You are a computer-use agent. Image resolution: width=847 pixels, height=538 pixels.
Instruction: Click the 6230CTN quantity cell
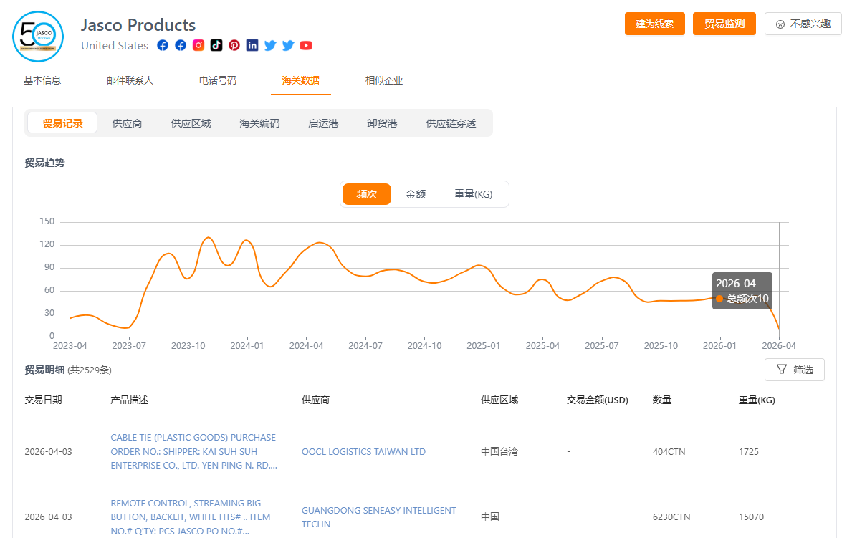coord(671,517)
